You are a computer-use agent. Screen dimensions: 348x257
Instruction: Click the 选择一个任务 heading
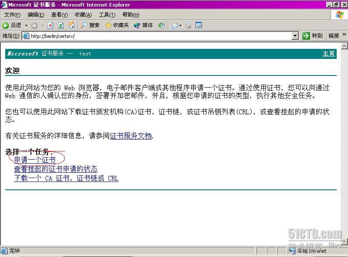click(29, 152)
